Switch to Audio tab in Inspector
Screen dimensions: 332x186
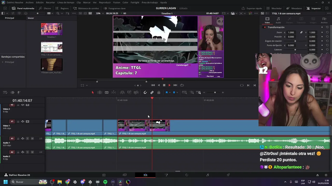pyautogui.click(x=278, y=20)
